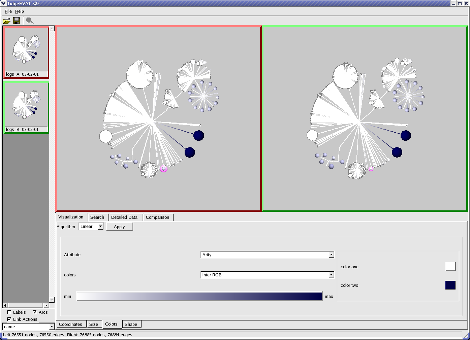Select the pink highlighted node in left graph
The width and height of the screenshot is (470, 340).
coord(164,169)
